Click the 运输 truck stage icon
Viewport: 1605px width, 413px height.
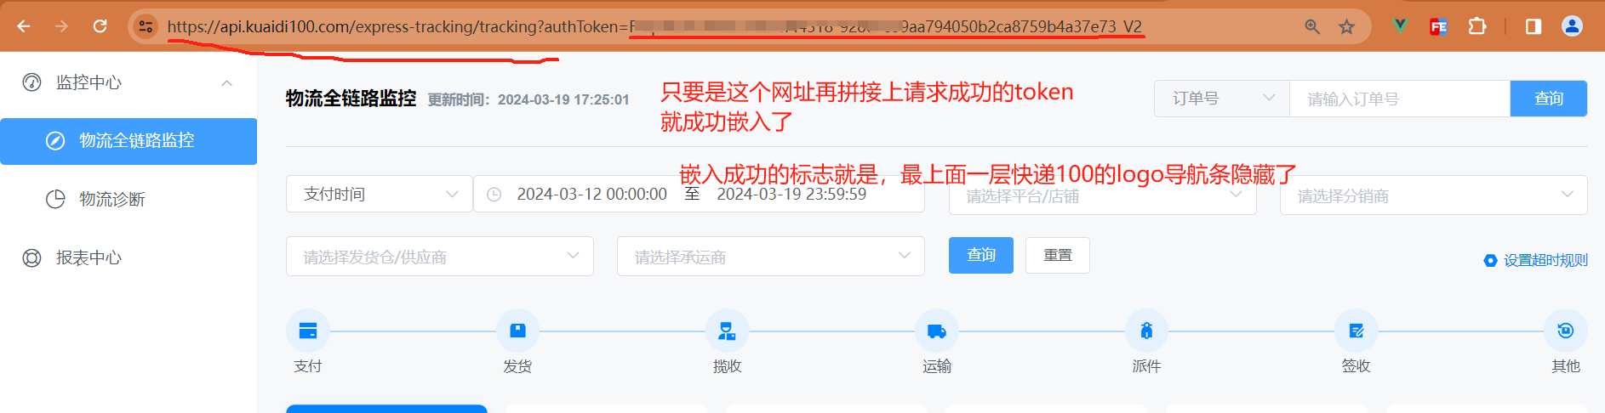[937, 331]
